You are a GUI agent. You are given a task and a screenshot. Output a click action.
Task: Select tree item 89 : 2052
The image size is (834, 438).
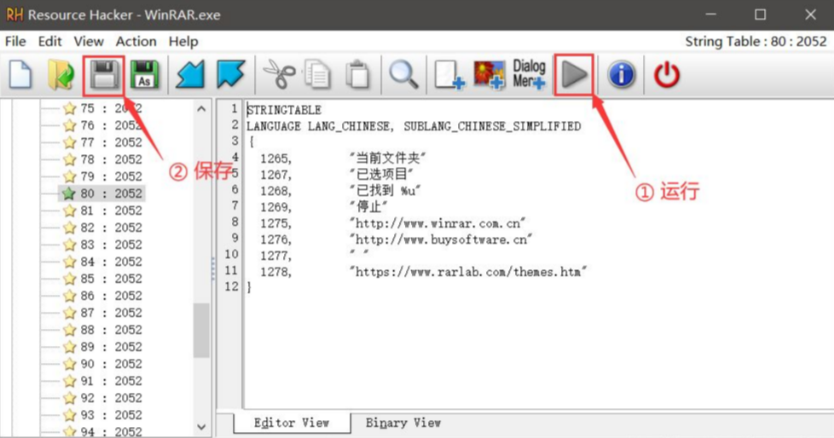[x=102, y=347]
